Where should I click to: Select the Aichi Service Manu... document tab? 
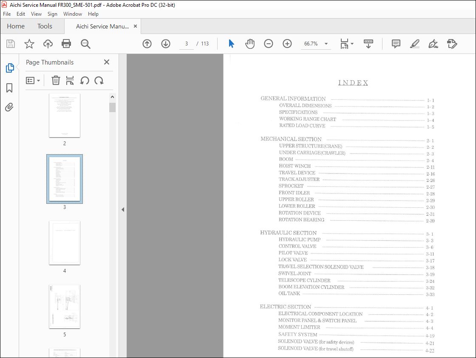point(102,26)
